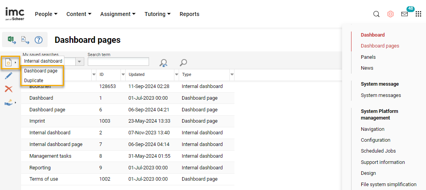Click the reset search magnifier icon

(x=164, y=63)
